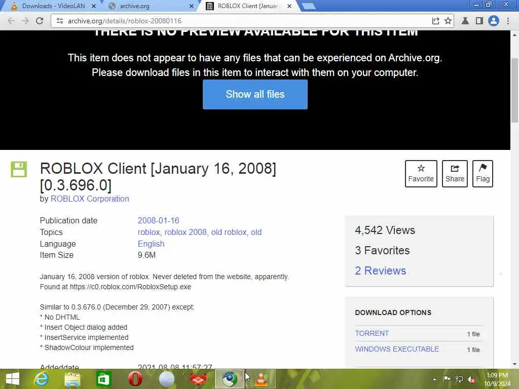
Task: Click the English language link
Action: [151, 244]
